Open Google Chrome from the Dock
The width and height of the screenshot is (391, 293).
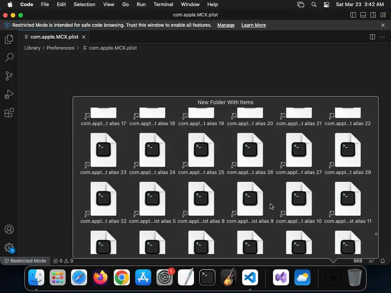(122, 277)
